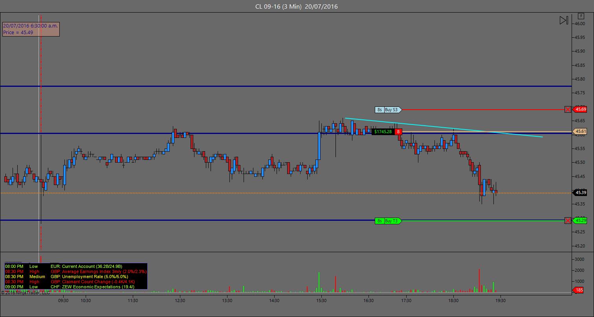The height and width of the screenshot is (317, 594).
Task: Click the 09:30 time axis label
Action: (x=63, y=301)
